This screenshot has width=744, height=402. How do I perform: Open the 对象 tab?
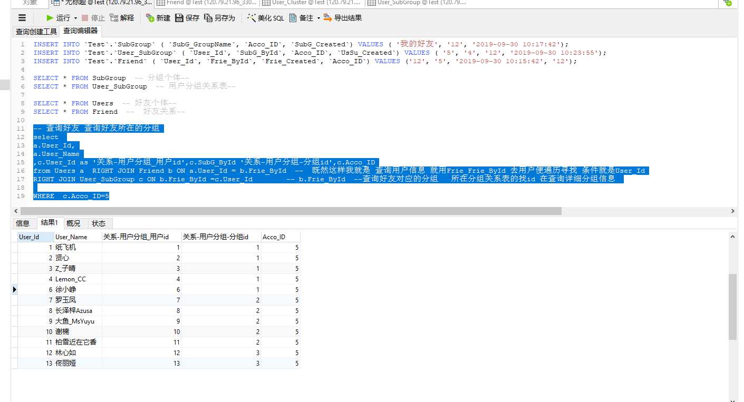point(30,3)
